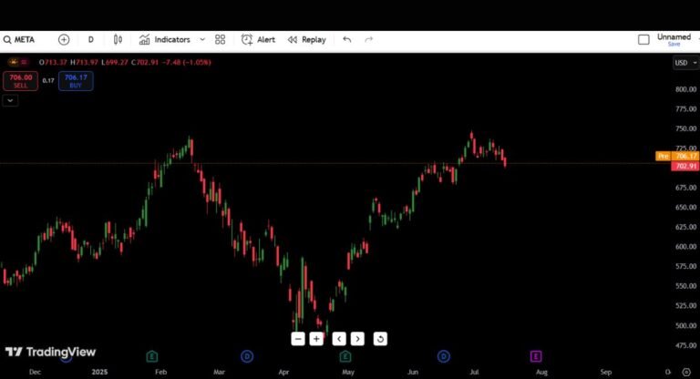This screenshot has height=379, width=700.
Task: Redo the chart action
Action: 369,40
